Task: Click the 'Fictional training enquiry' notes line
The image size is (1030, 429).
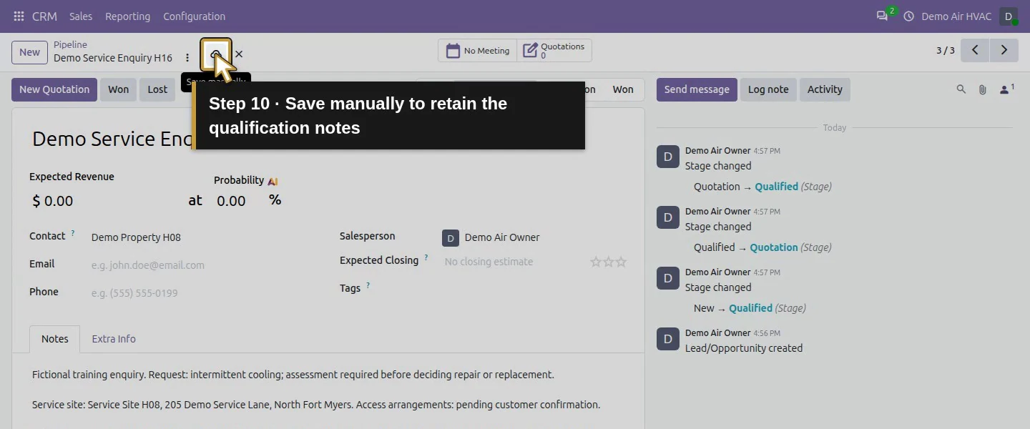Action: point(293,375)
